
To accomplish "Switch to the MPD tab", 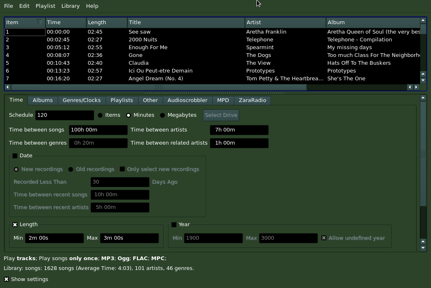I will pos(223,100).
